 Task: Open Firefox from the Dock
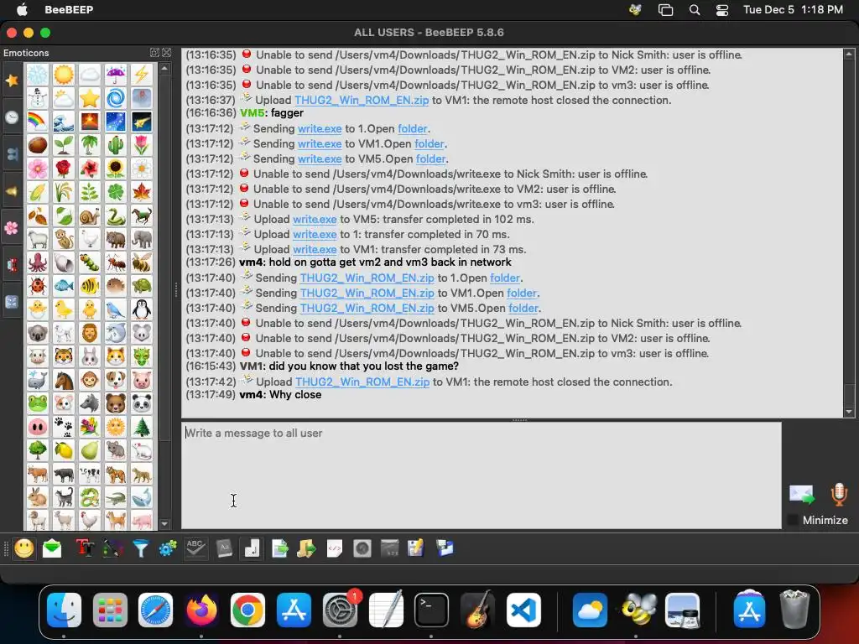coord(201,610)
